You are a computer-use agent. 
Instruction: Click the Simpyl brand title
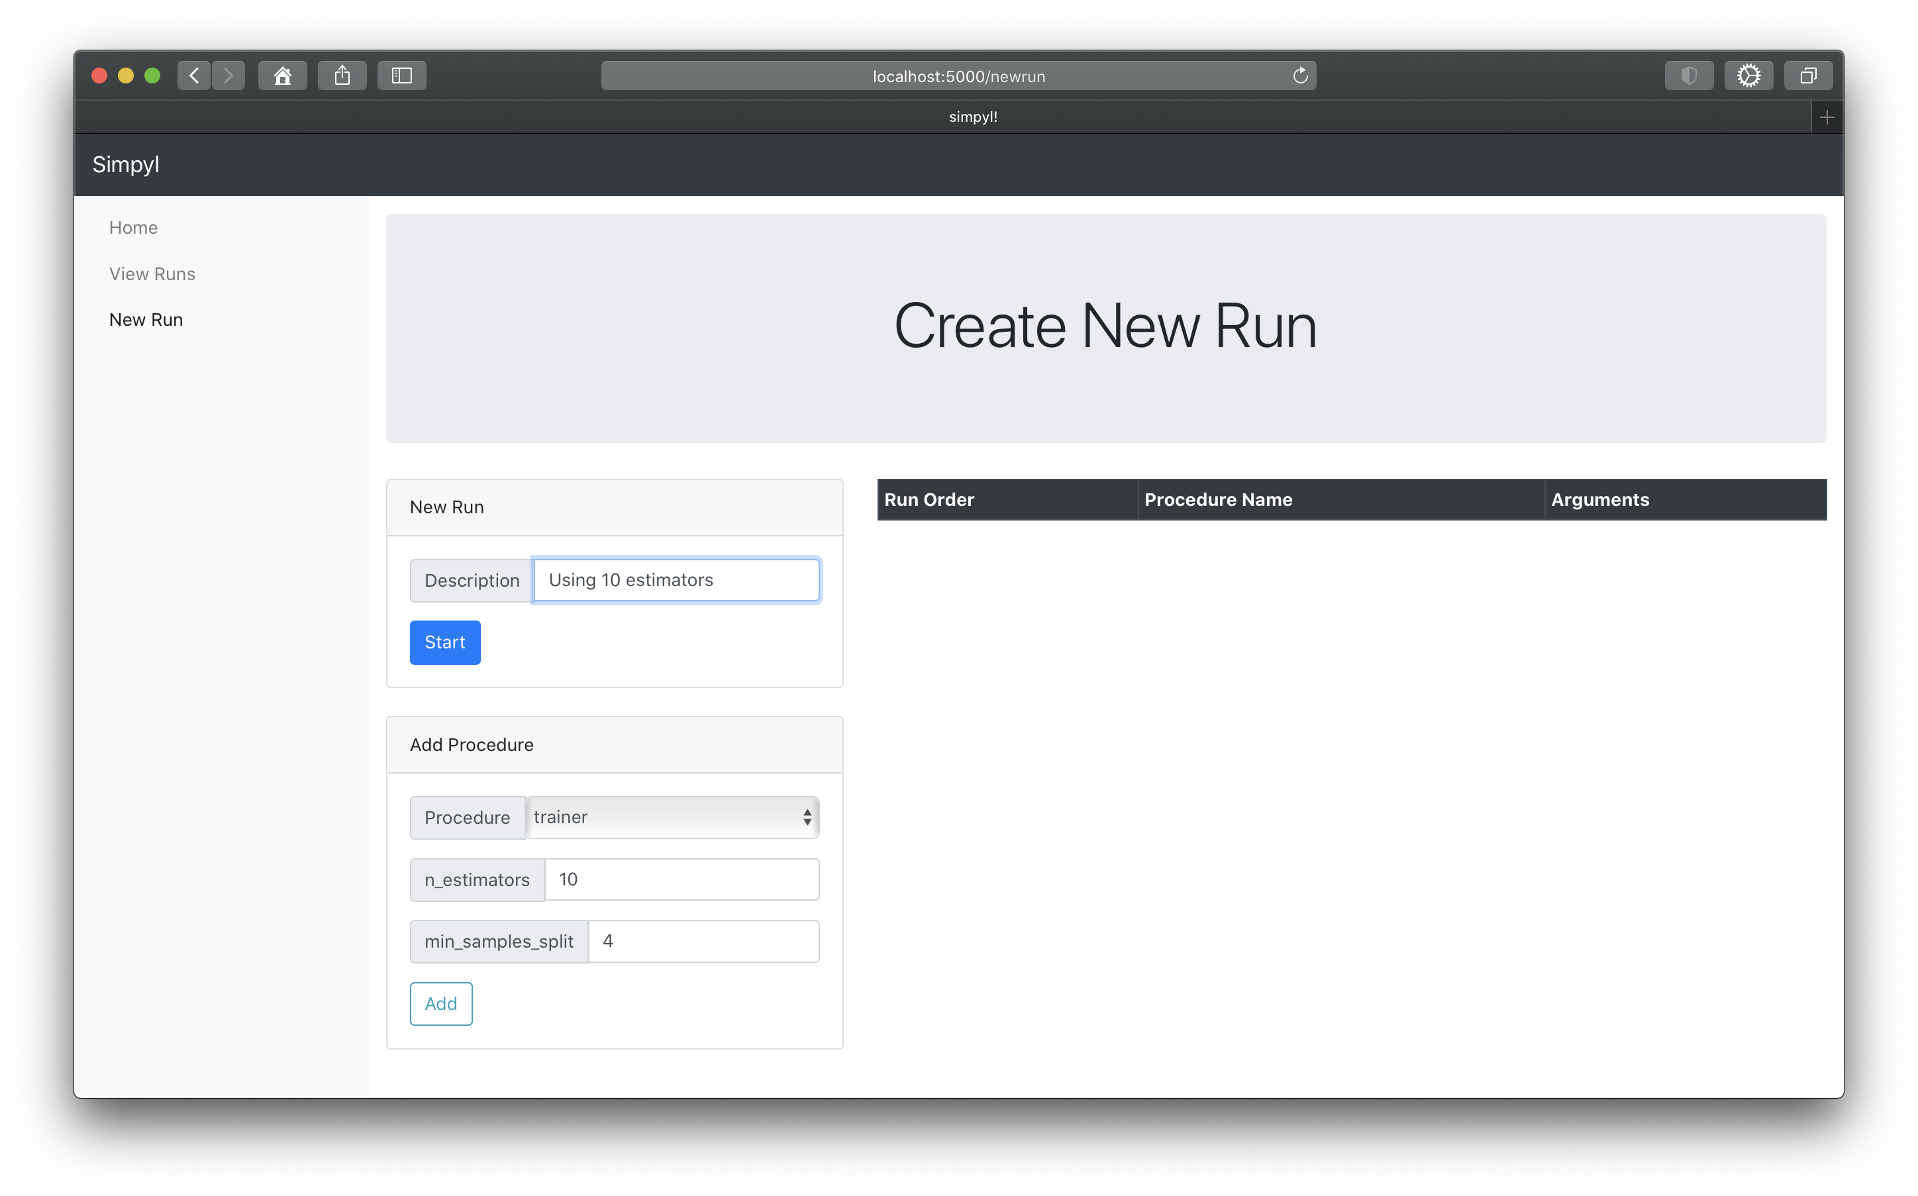click(126, 164)
